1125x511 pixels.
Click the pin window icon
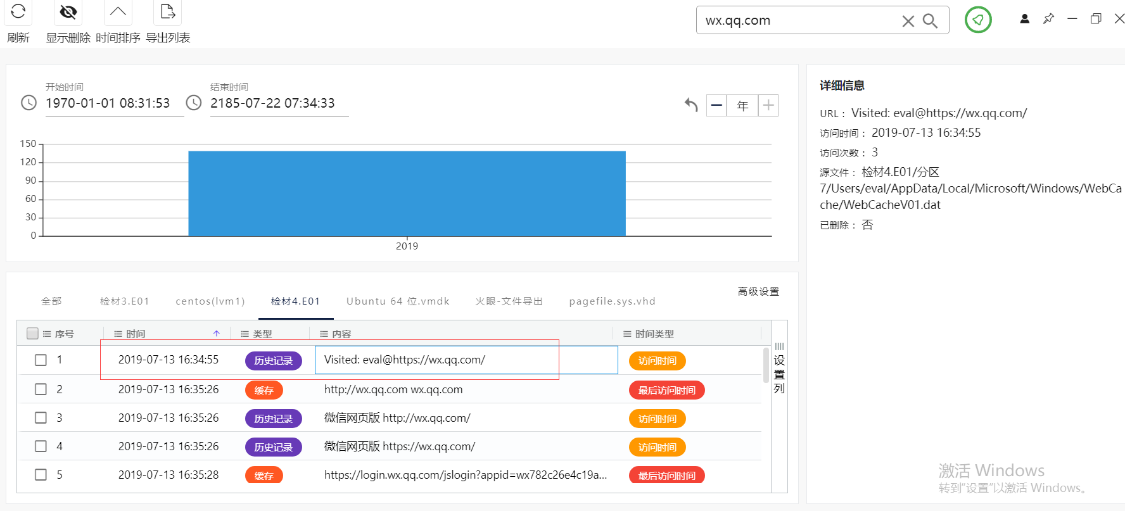point(1048,18)
